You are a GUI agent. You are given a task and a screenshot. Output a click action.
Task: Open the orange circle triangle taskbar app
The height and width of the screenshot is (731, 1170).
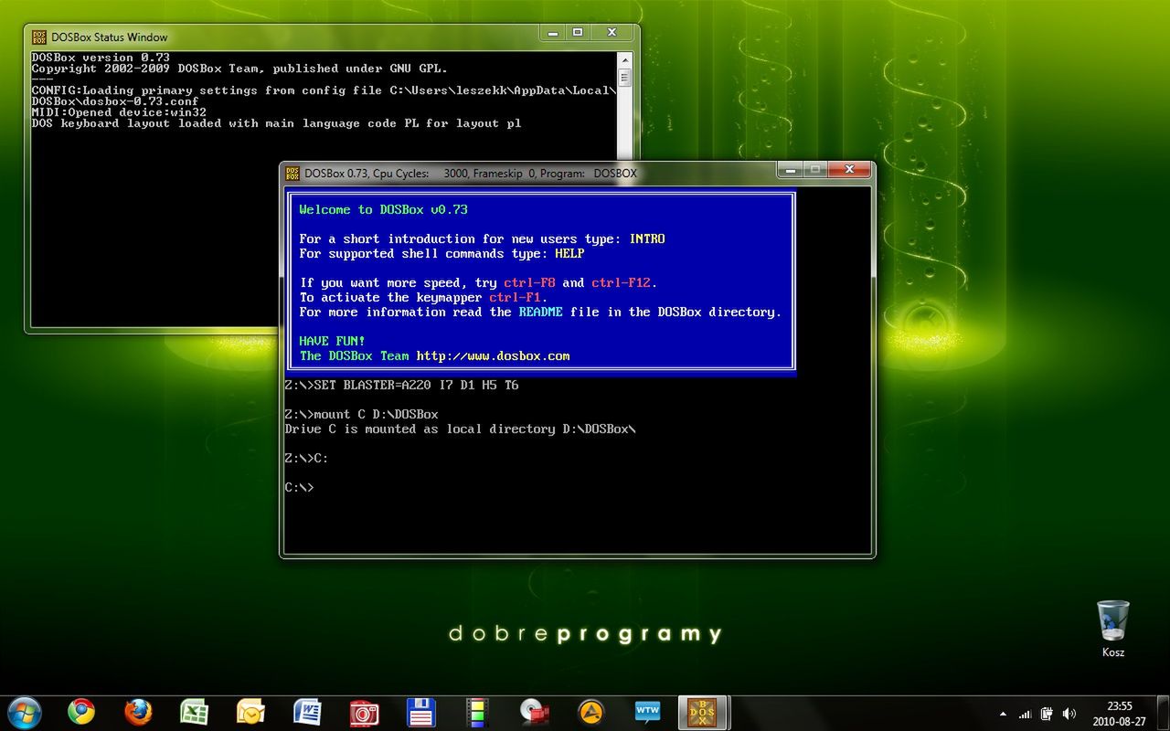(x=590, y=712)
